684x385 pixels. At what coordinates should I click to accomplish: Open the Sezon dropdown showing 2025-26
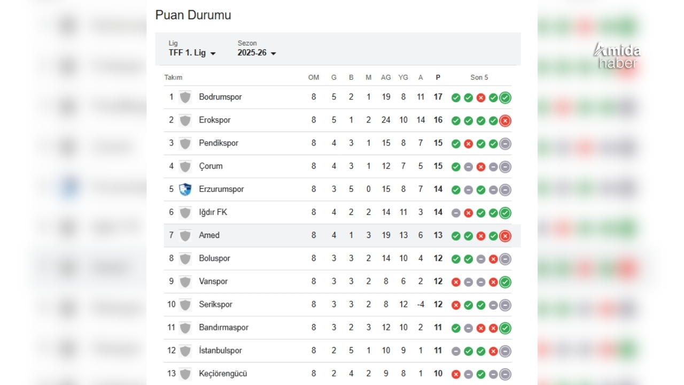(257, 52)
